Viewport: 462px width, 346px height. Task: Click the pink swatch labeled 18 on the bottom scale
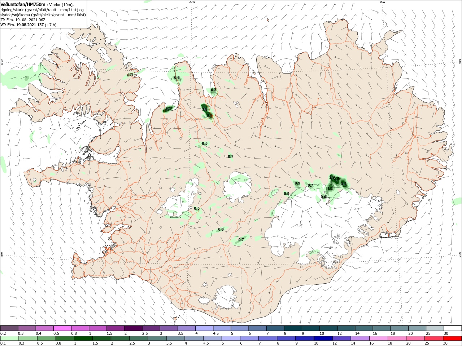pos(397,338)
